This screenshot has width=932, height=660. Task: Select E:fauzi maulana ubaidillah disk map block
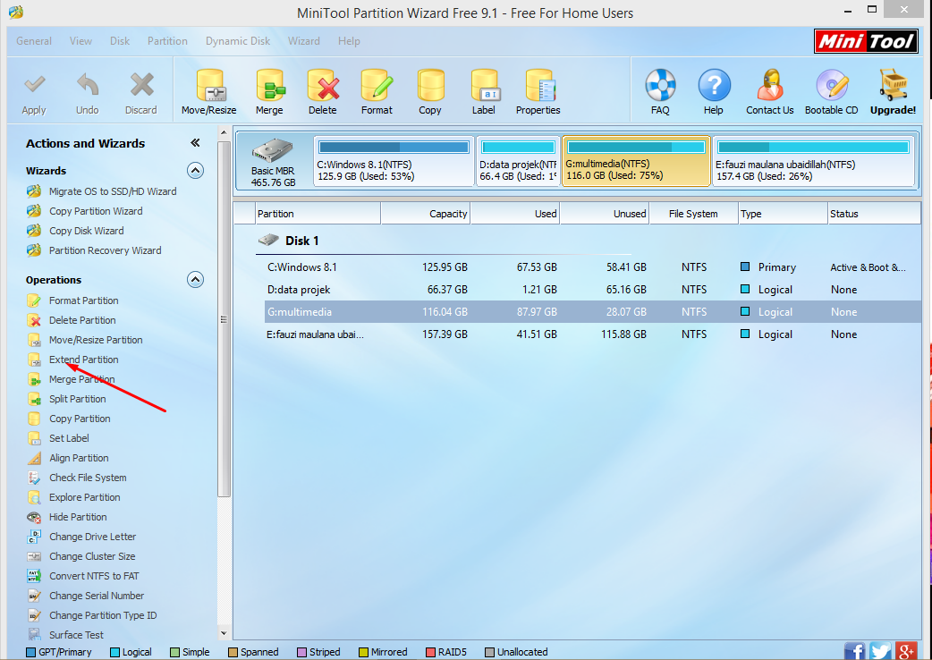[813, 161]
